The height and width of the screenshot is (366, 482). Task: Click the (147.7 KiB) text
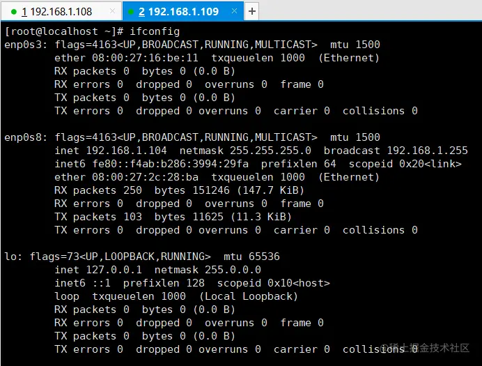(x=270, y=190)
